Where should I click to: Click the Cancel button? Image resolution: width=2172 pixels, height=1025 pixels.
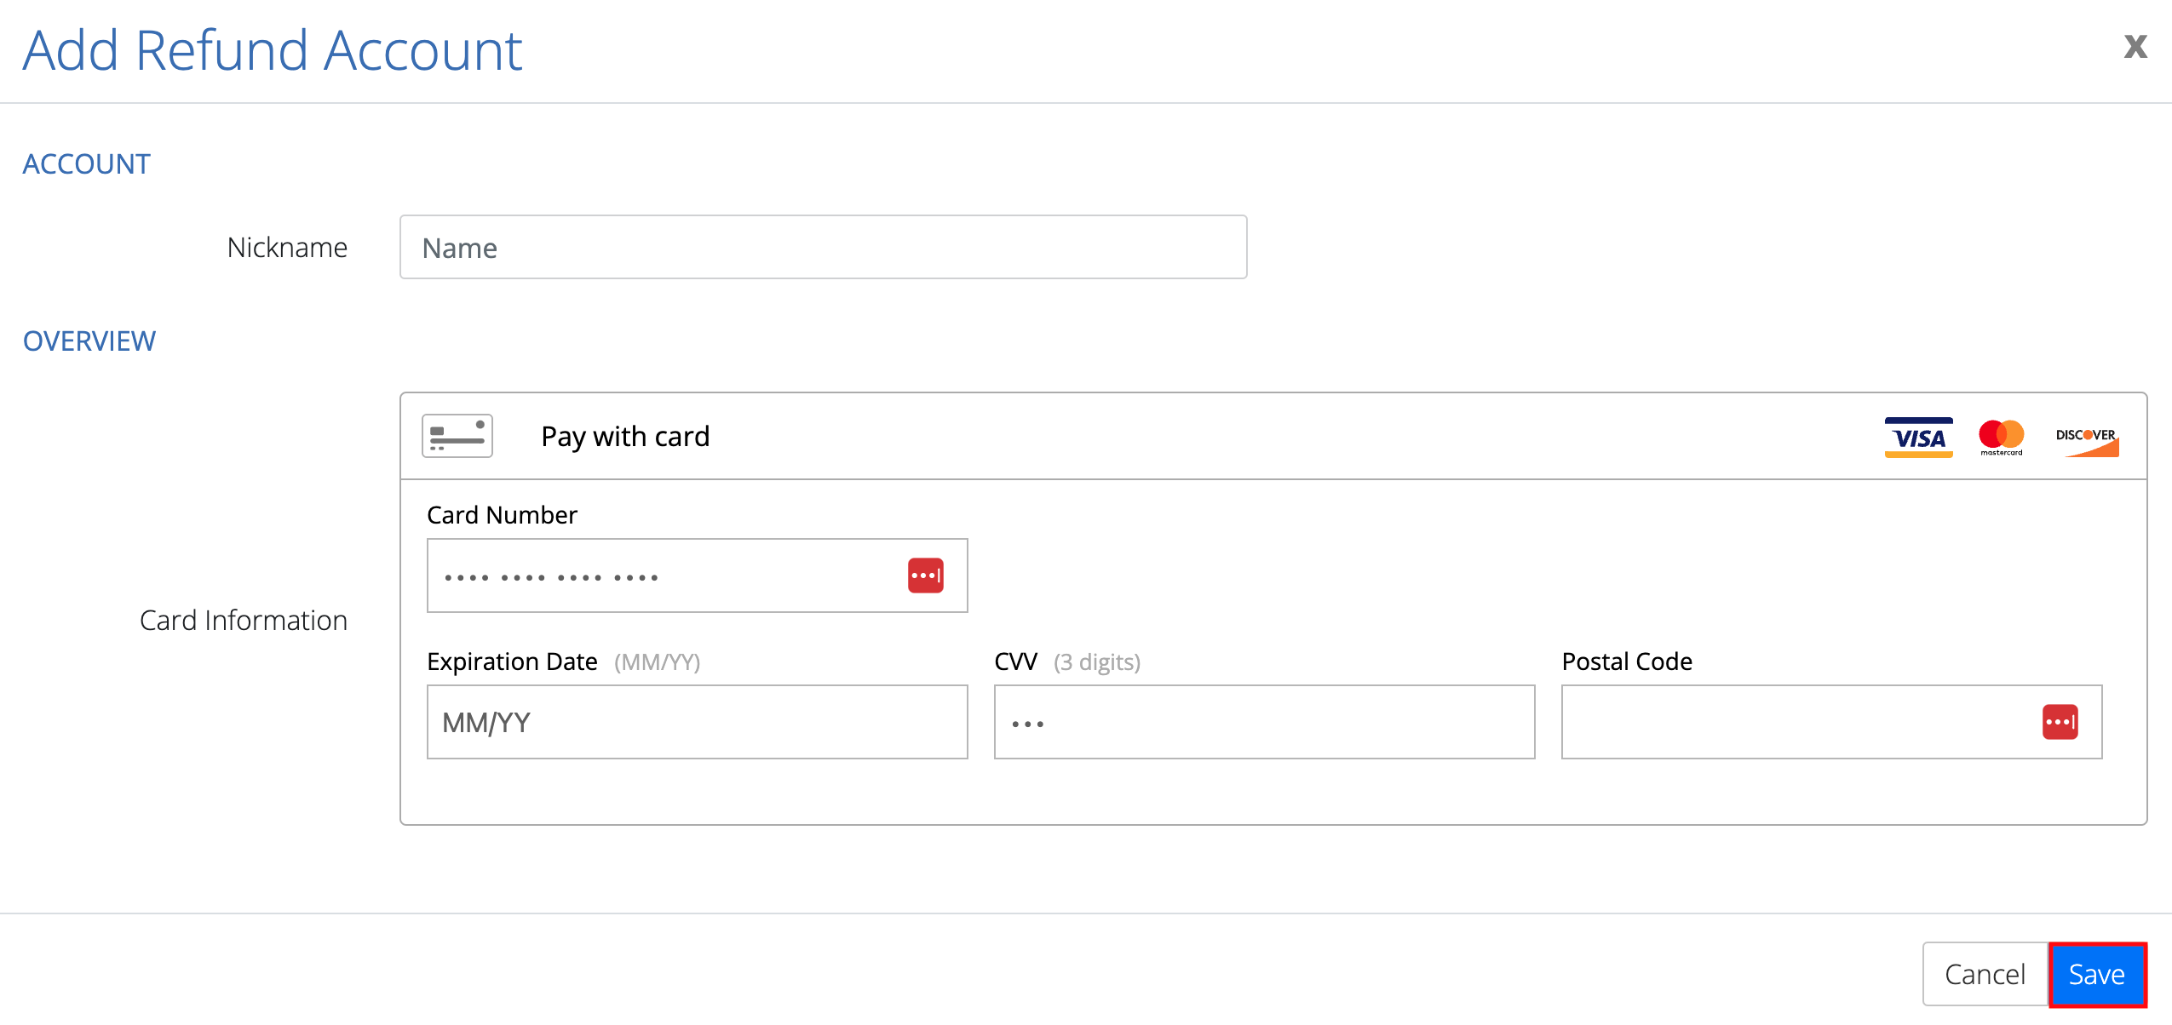coord(1986,973)
